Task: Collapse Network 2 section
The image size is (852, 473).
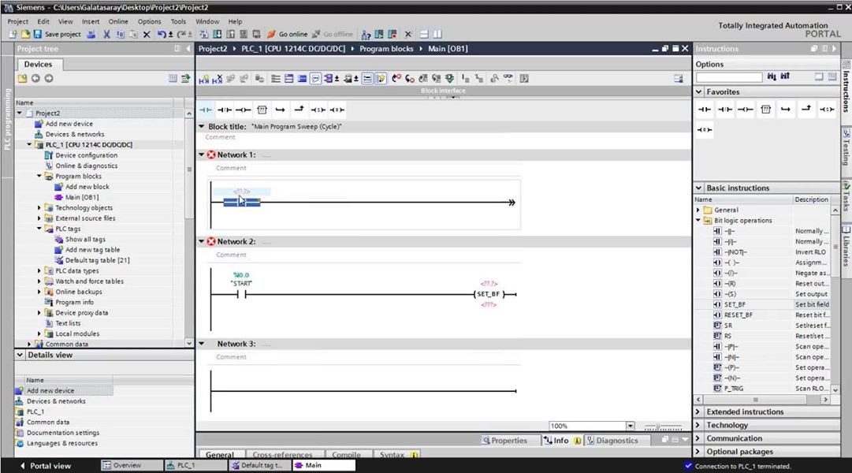Action: pyautogui.click(x=202, y=241)
